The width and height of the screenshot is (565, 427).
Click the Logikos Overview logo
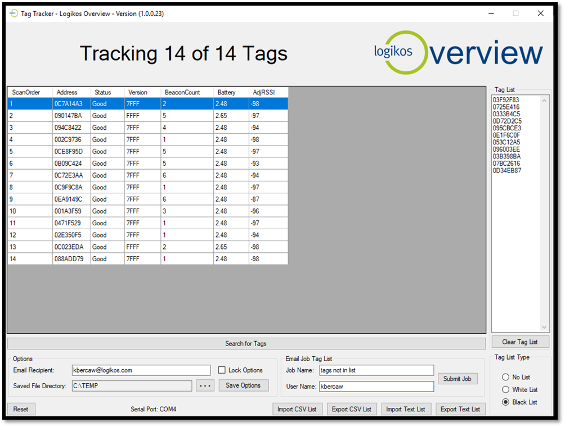click(x=458, y=53)
